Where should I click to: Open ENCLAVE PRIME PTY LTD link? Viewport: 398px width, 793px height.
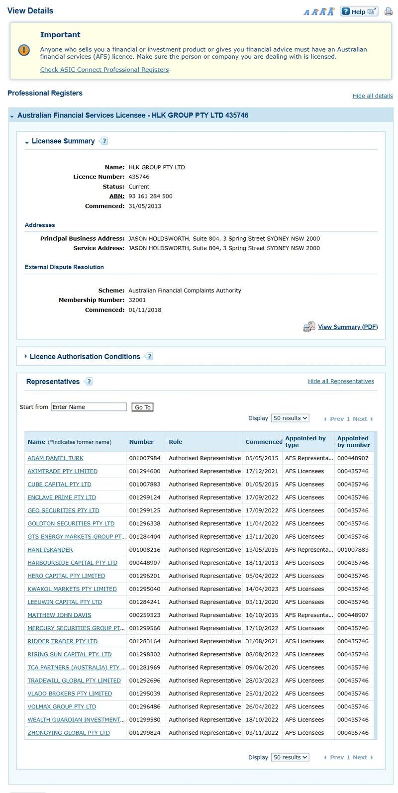[62, 497]
